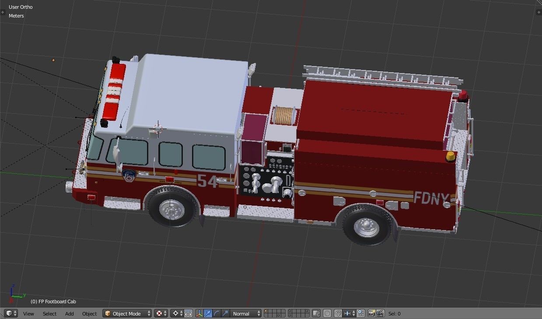Screen dimensions: 542x319
Task: Expand the tool shelf with the plus corner
Action: (x=3, y=12)
